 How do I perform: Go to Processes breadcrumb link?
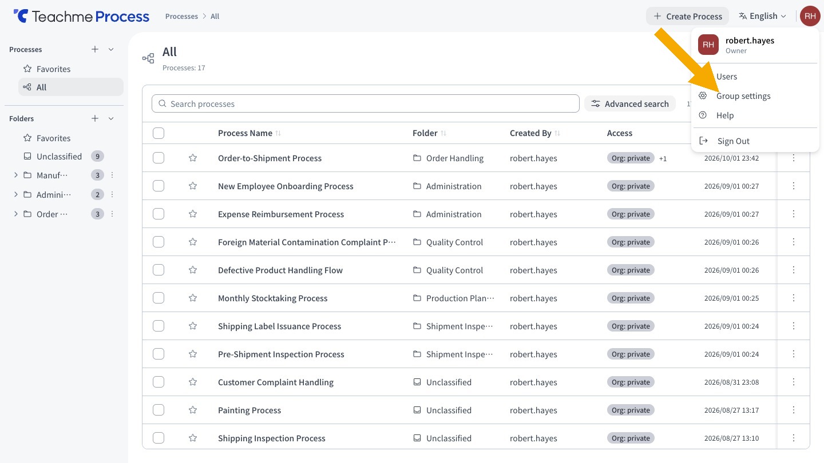(x=181, y=16)
